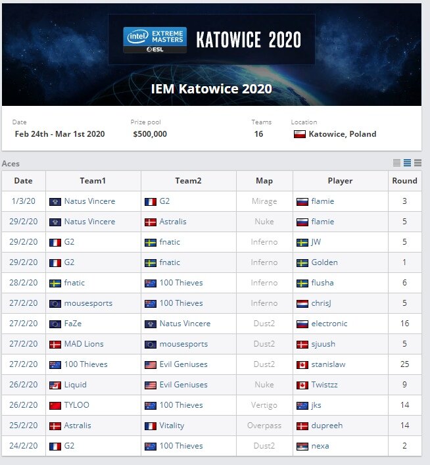Click the Netherlands flag beside chrisJ
430x465 pixels.
pos(302,304)
